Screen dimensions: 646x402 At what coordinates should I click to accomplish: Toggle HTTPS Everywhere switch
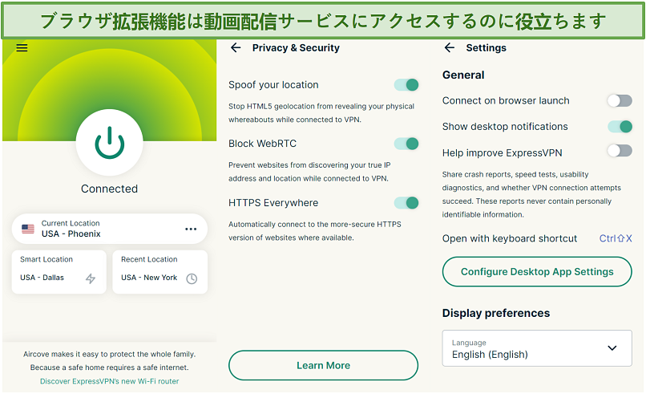point(406,203)
